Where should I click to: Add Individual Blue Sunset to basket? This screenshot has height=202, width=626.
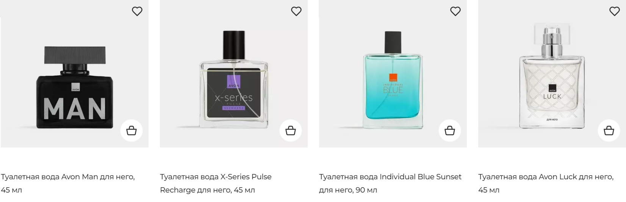[x=450, y=131]
